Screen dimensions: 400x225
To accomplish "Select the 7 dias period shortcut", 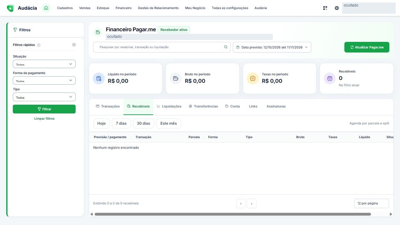I will 121,123.
